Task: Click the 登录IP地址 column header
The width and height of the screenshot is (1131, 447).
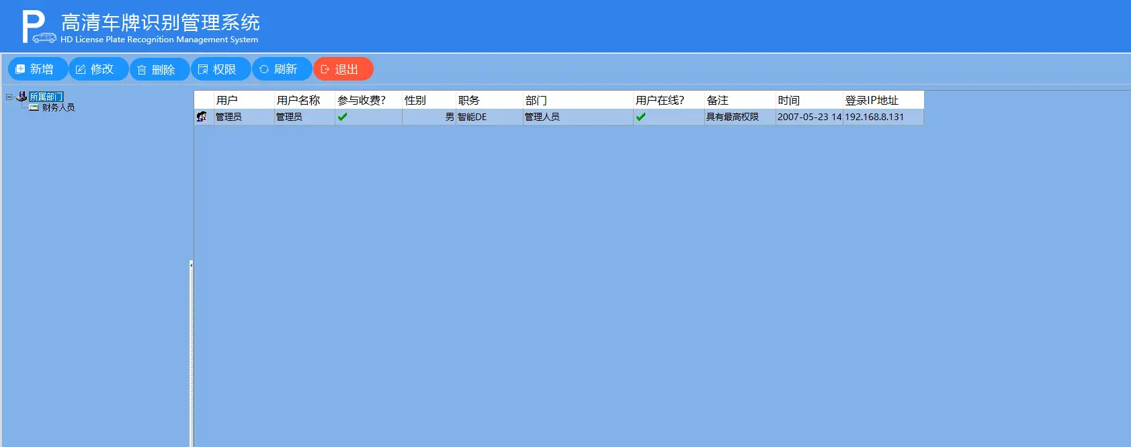Action: (x=884, y=100)
